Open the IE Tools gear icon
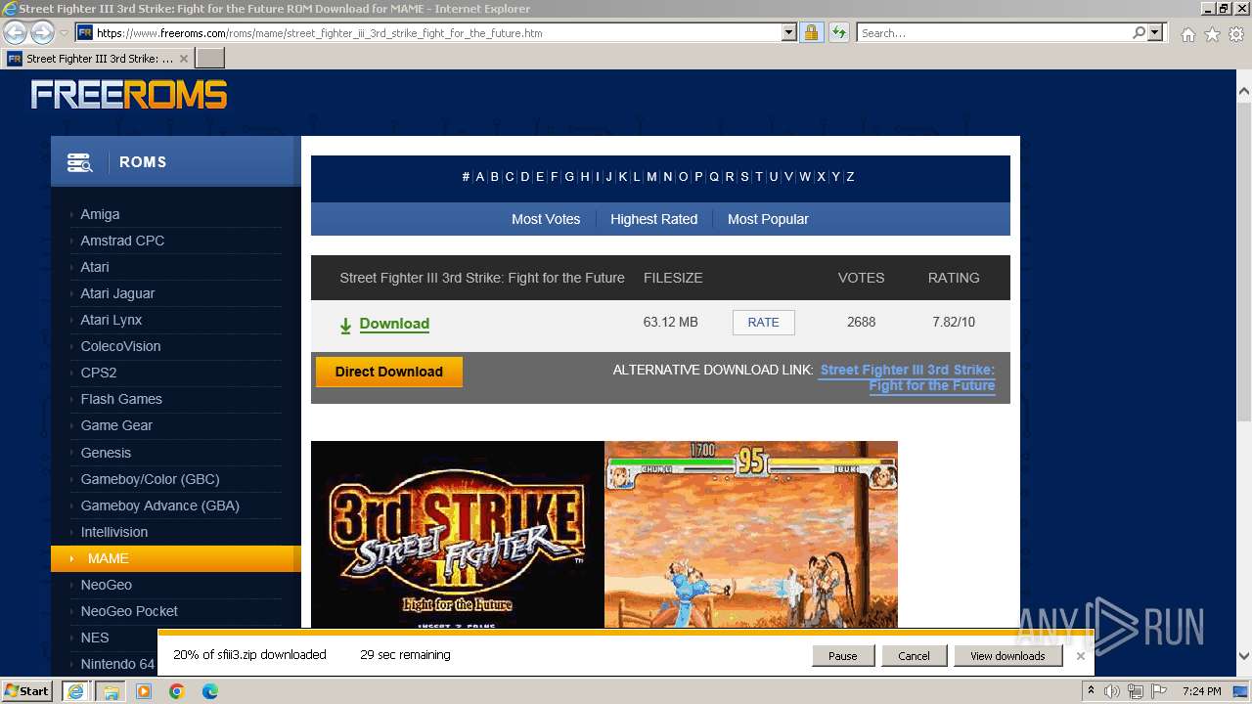Viewport: 1252px width, 704px height. pos(1236,34)
